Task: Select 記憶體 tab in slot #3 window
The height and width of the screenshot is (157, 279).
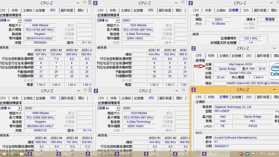Action: pyautogui.click(x=41, y=98)
